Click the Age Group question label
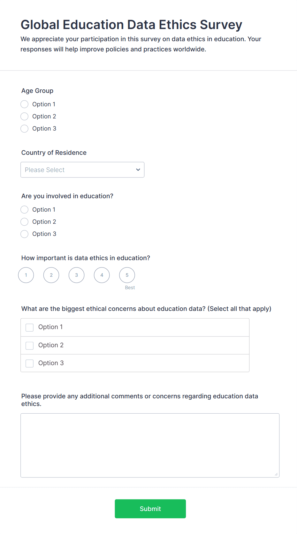The width and height of the screenshot is (297, 534). tap(37, 91)
